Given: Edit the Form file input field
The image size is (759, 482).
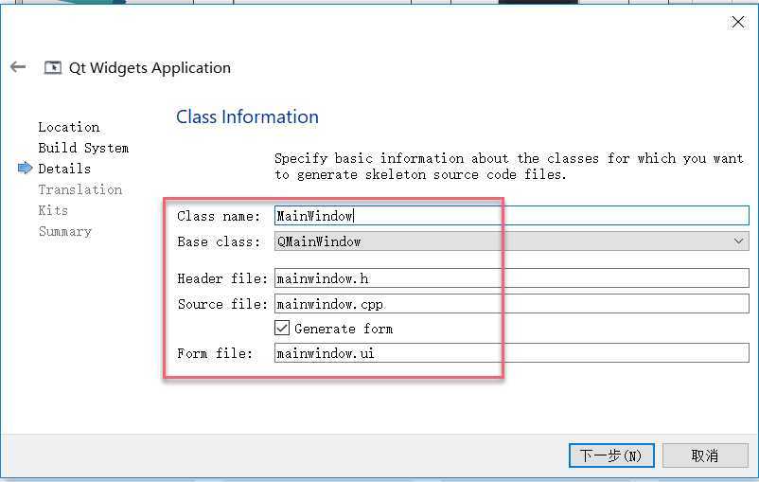Looking at the screenshot, I should 511,352.
